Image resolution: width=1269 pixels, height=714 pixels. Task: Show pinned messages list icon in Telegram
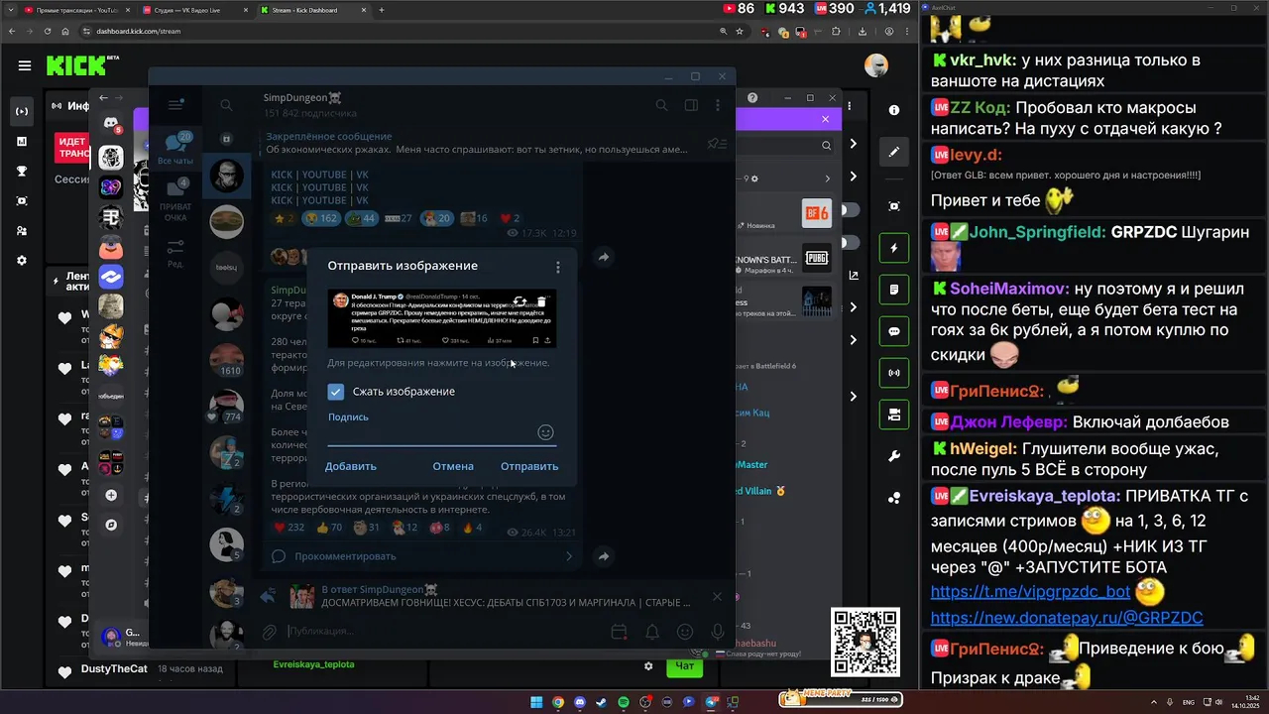(x=717, y=143)
